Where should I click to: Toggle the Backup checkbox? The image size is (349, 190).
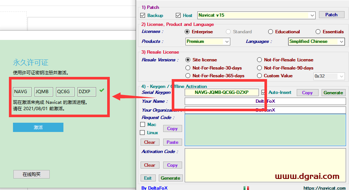click(x=143, y=15)
